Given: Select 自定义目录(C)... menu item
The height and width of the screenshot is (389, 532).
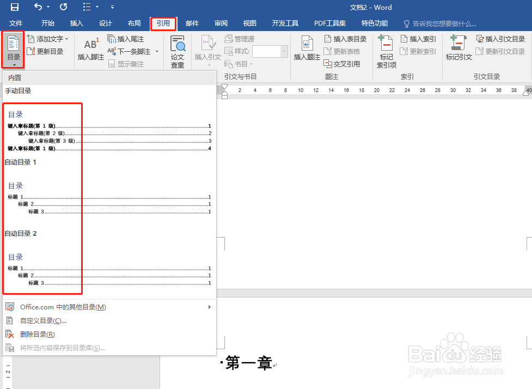Looking at the screenshot, I should [x=109, y=321].
